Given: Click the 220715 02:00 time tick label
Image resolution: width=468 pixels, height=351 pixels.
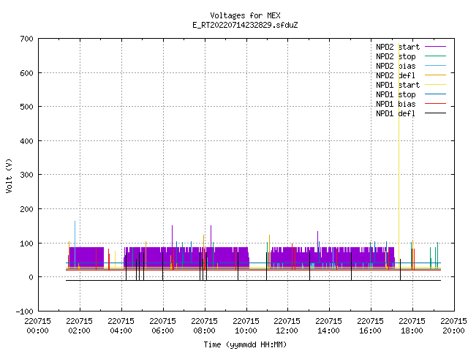Looking at the screenshot, I should click(80, 326).
